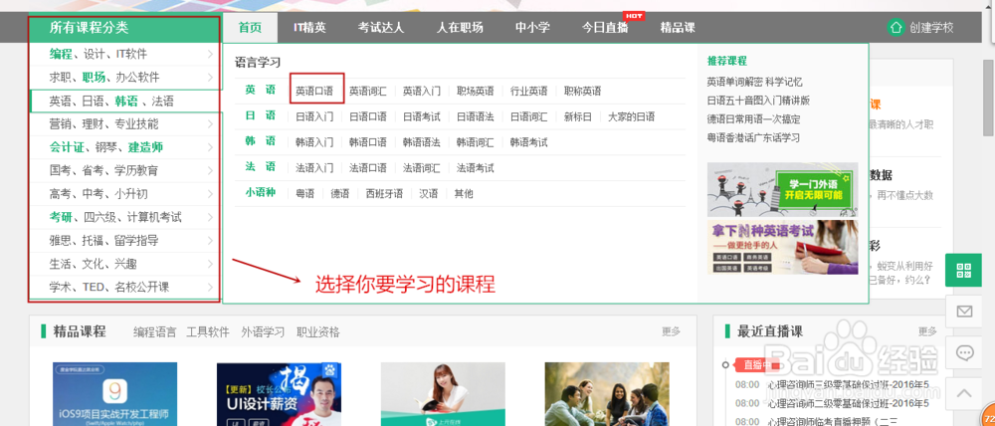Image resolution: width=995 pixels, height=426 pixels.
Task: Open the 中小学 tab
Action: [532, 27]
